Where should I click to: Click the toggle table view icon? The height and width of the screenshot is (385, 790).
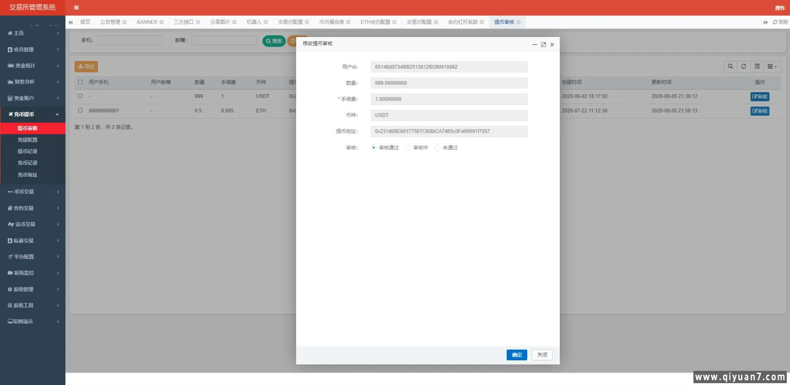pos(757,66)
